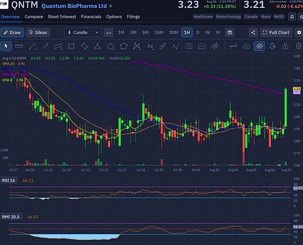Toggle the bell visibility drawing alerts icon
This screenshot has height=245, width=303.
click(272, 46)
